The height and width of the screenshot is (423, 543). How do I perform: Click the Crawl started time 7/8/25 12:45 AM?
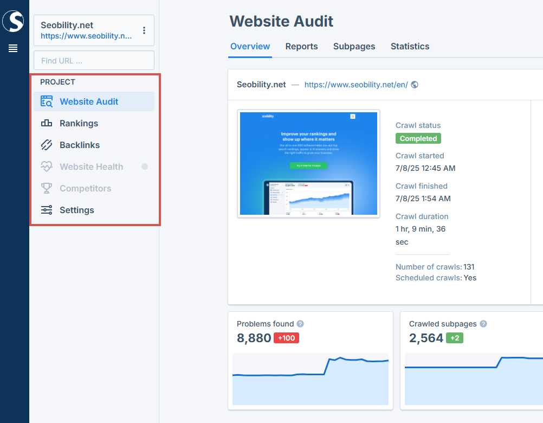pos(425,168)
